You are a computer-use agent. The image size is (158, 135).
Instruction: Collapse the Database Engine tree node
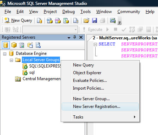click(5, 54)
